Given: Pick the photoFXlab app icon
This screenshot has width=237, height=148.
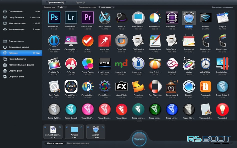Looking at the screenshot, I should [121, 87].
